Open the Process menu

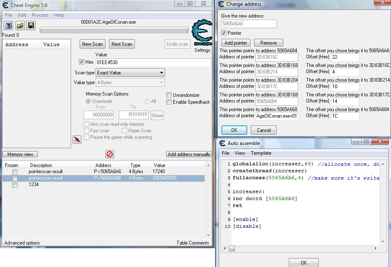[x=40, y=15]
